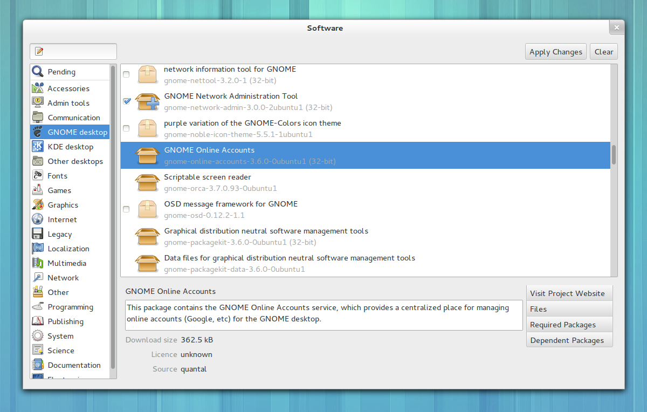Screen dimensions: 647x412
Task: Visit Project Website
Action: point(569,293)
